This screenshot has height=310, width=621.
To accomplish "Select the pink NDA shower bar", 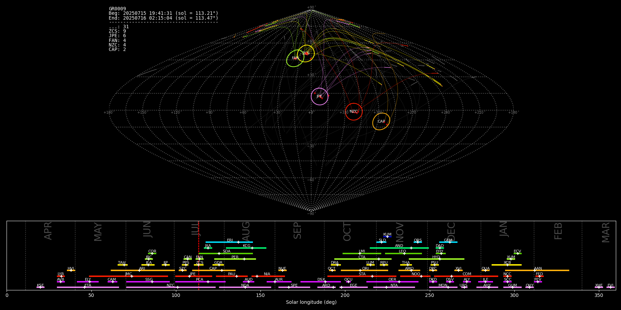I will (245, 287).
